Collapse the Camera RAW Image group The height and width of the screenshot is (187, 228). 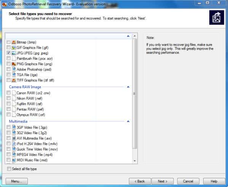(128, 87)
